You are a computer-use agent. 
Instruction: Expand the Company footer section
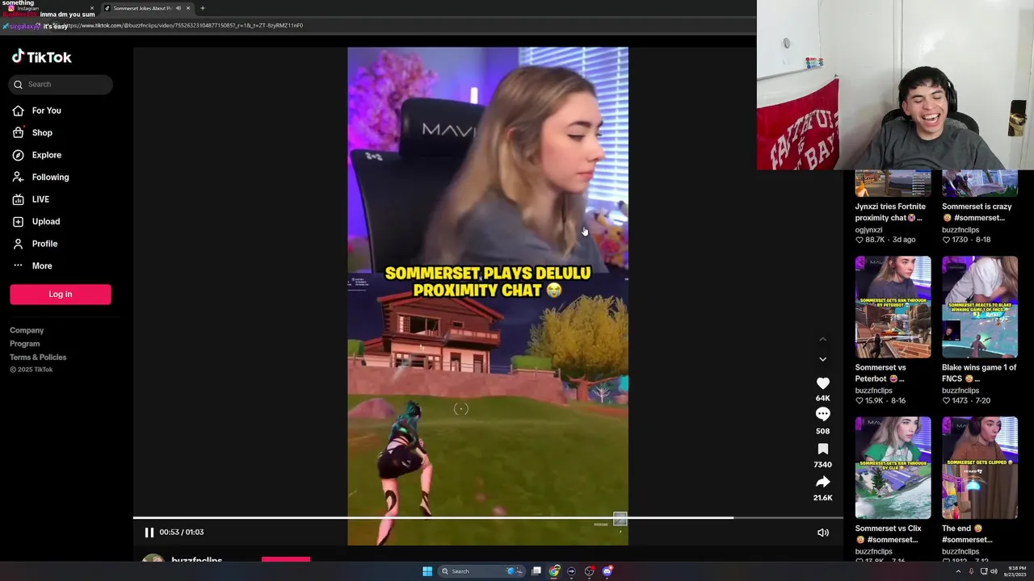(x=27, y=330)
